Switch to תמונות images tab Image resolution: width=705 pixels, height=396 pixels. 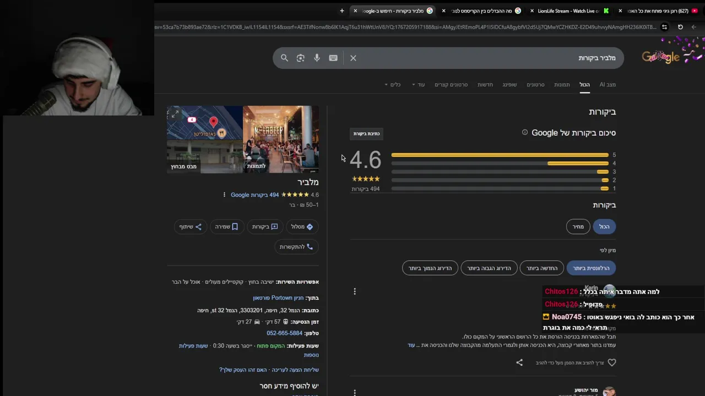click(x=562, y=85)
